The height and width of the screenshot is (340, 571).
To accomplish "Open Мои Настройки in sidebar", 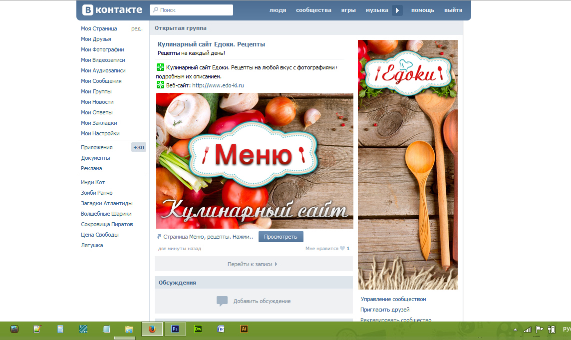I will (x=100, y=133).
